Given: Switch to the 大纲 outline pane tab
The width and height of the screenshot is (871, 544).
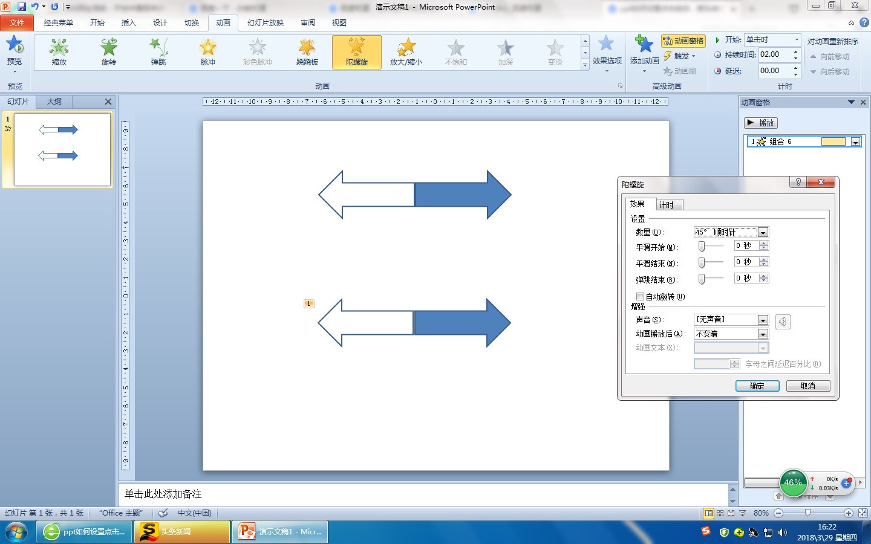Looking at the screenshot, I should (x=54, y=102).
